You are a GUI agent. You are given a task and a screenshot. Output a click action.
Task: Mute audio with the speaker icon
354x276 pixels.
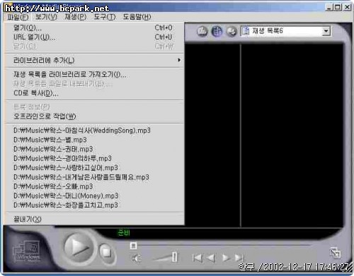pyautogui.click(x=137, y=258)
